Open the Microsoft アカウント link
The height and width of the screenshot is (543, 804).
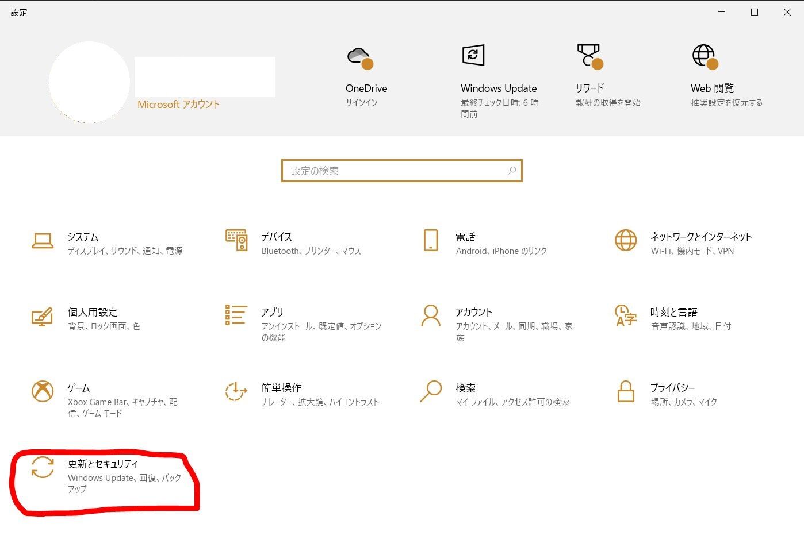tap(178, 105)
